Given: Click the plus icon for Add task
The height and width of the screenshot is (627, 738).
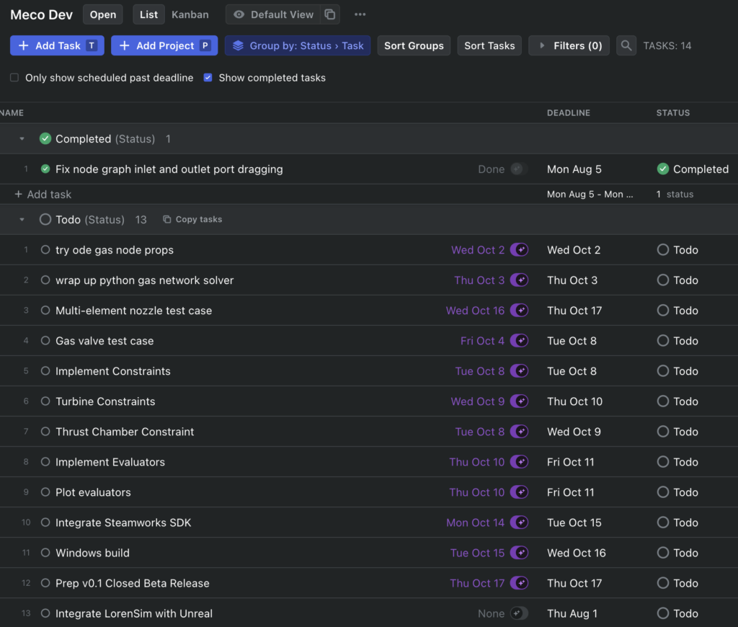Looking at the screenshot, I should (18, 195).
